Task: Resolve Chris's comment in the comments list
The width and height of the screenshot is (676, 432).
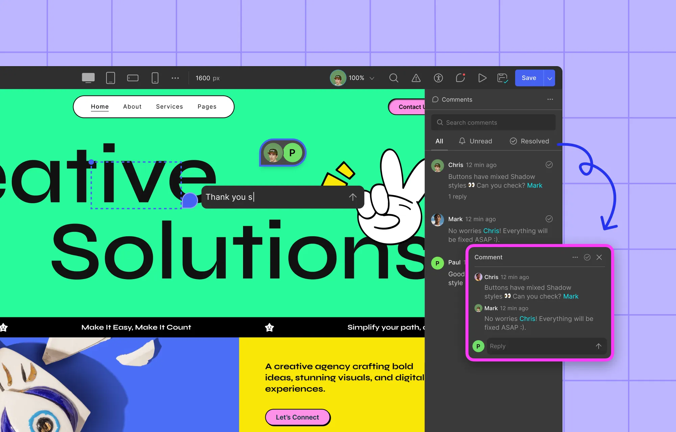Action: tap(549, 165)
